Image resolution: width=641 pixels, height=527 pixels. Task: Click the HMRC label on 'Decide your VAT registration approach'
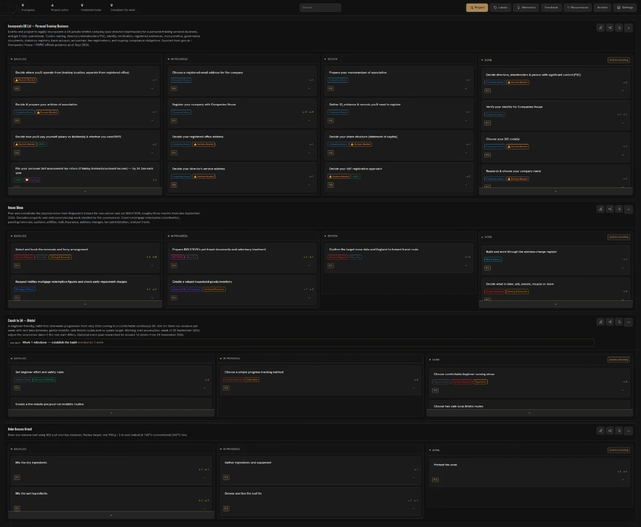click(356, 177)
